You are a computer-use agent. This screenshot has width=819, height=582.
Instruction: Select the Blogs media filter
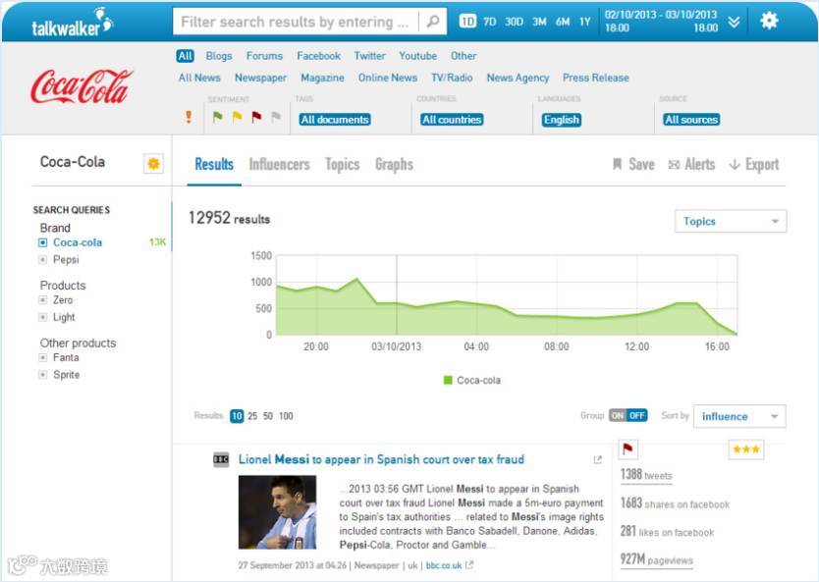click(x=219, y=56)
